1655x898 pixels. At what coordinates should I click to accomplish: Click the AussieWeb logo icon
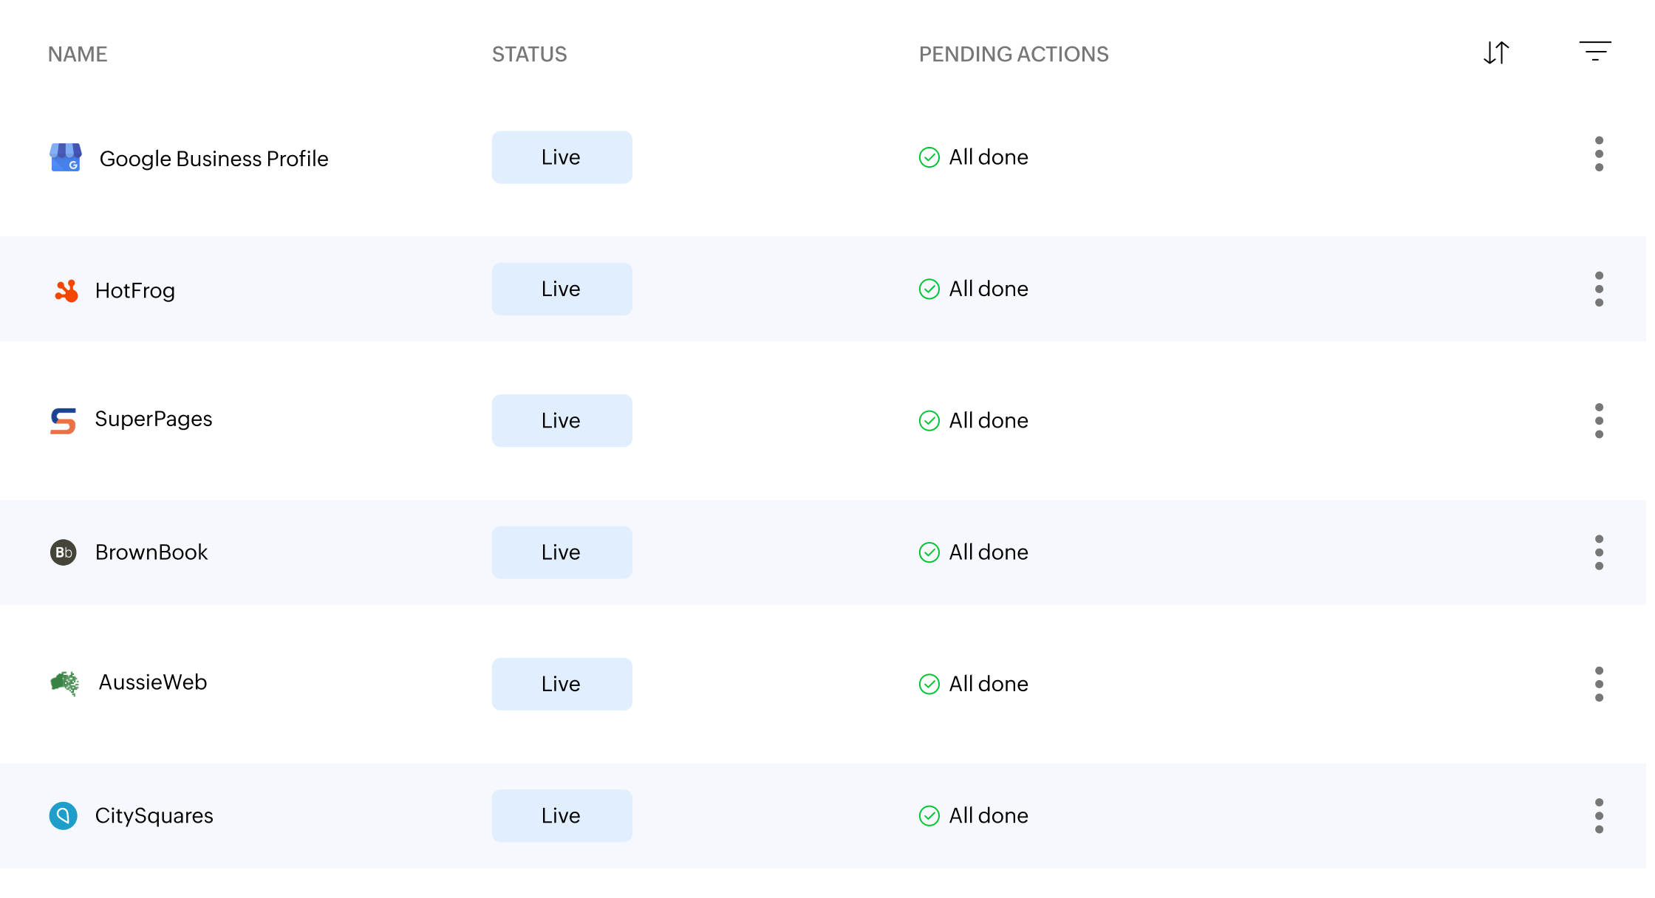pyautogui.click(x=65, y=683)
